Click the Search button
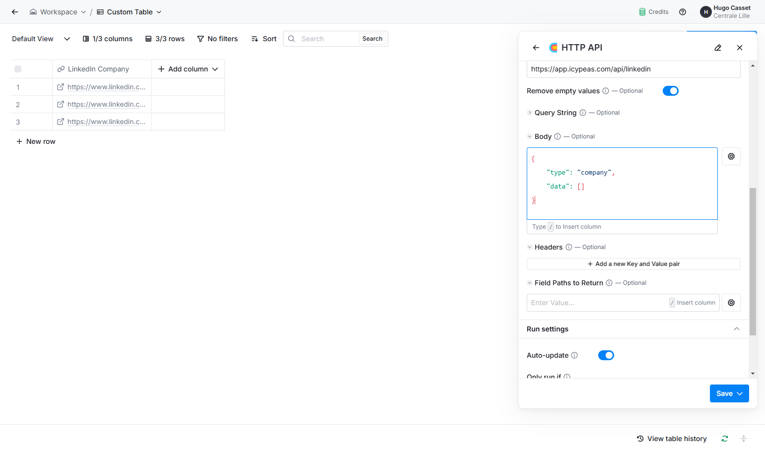This screenshot has width=765, height=452. click(x=372, y=39)
